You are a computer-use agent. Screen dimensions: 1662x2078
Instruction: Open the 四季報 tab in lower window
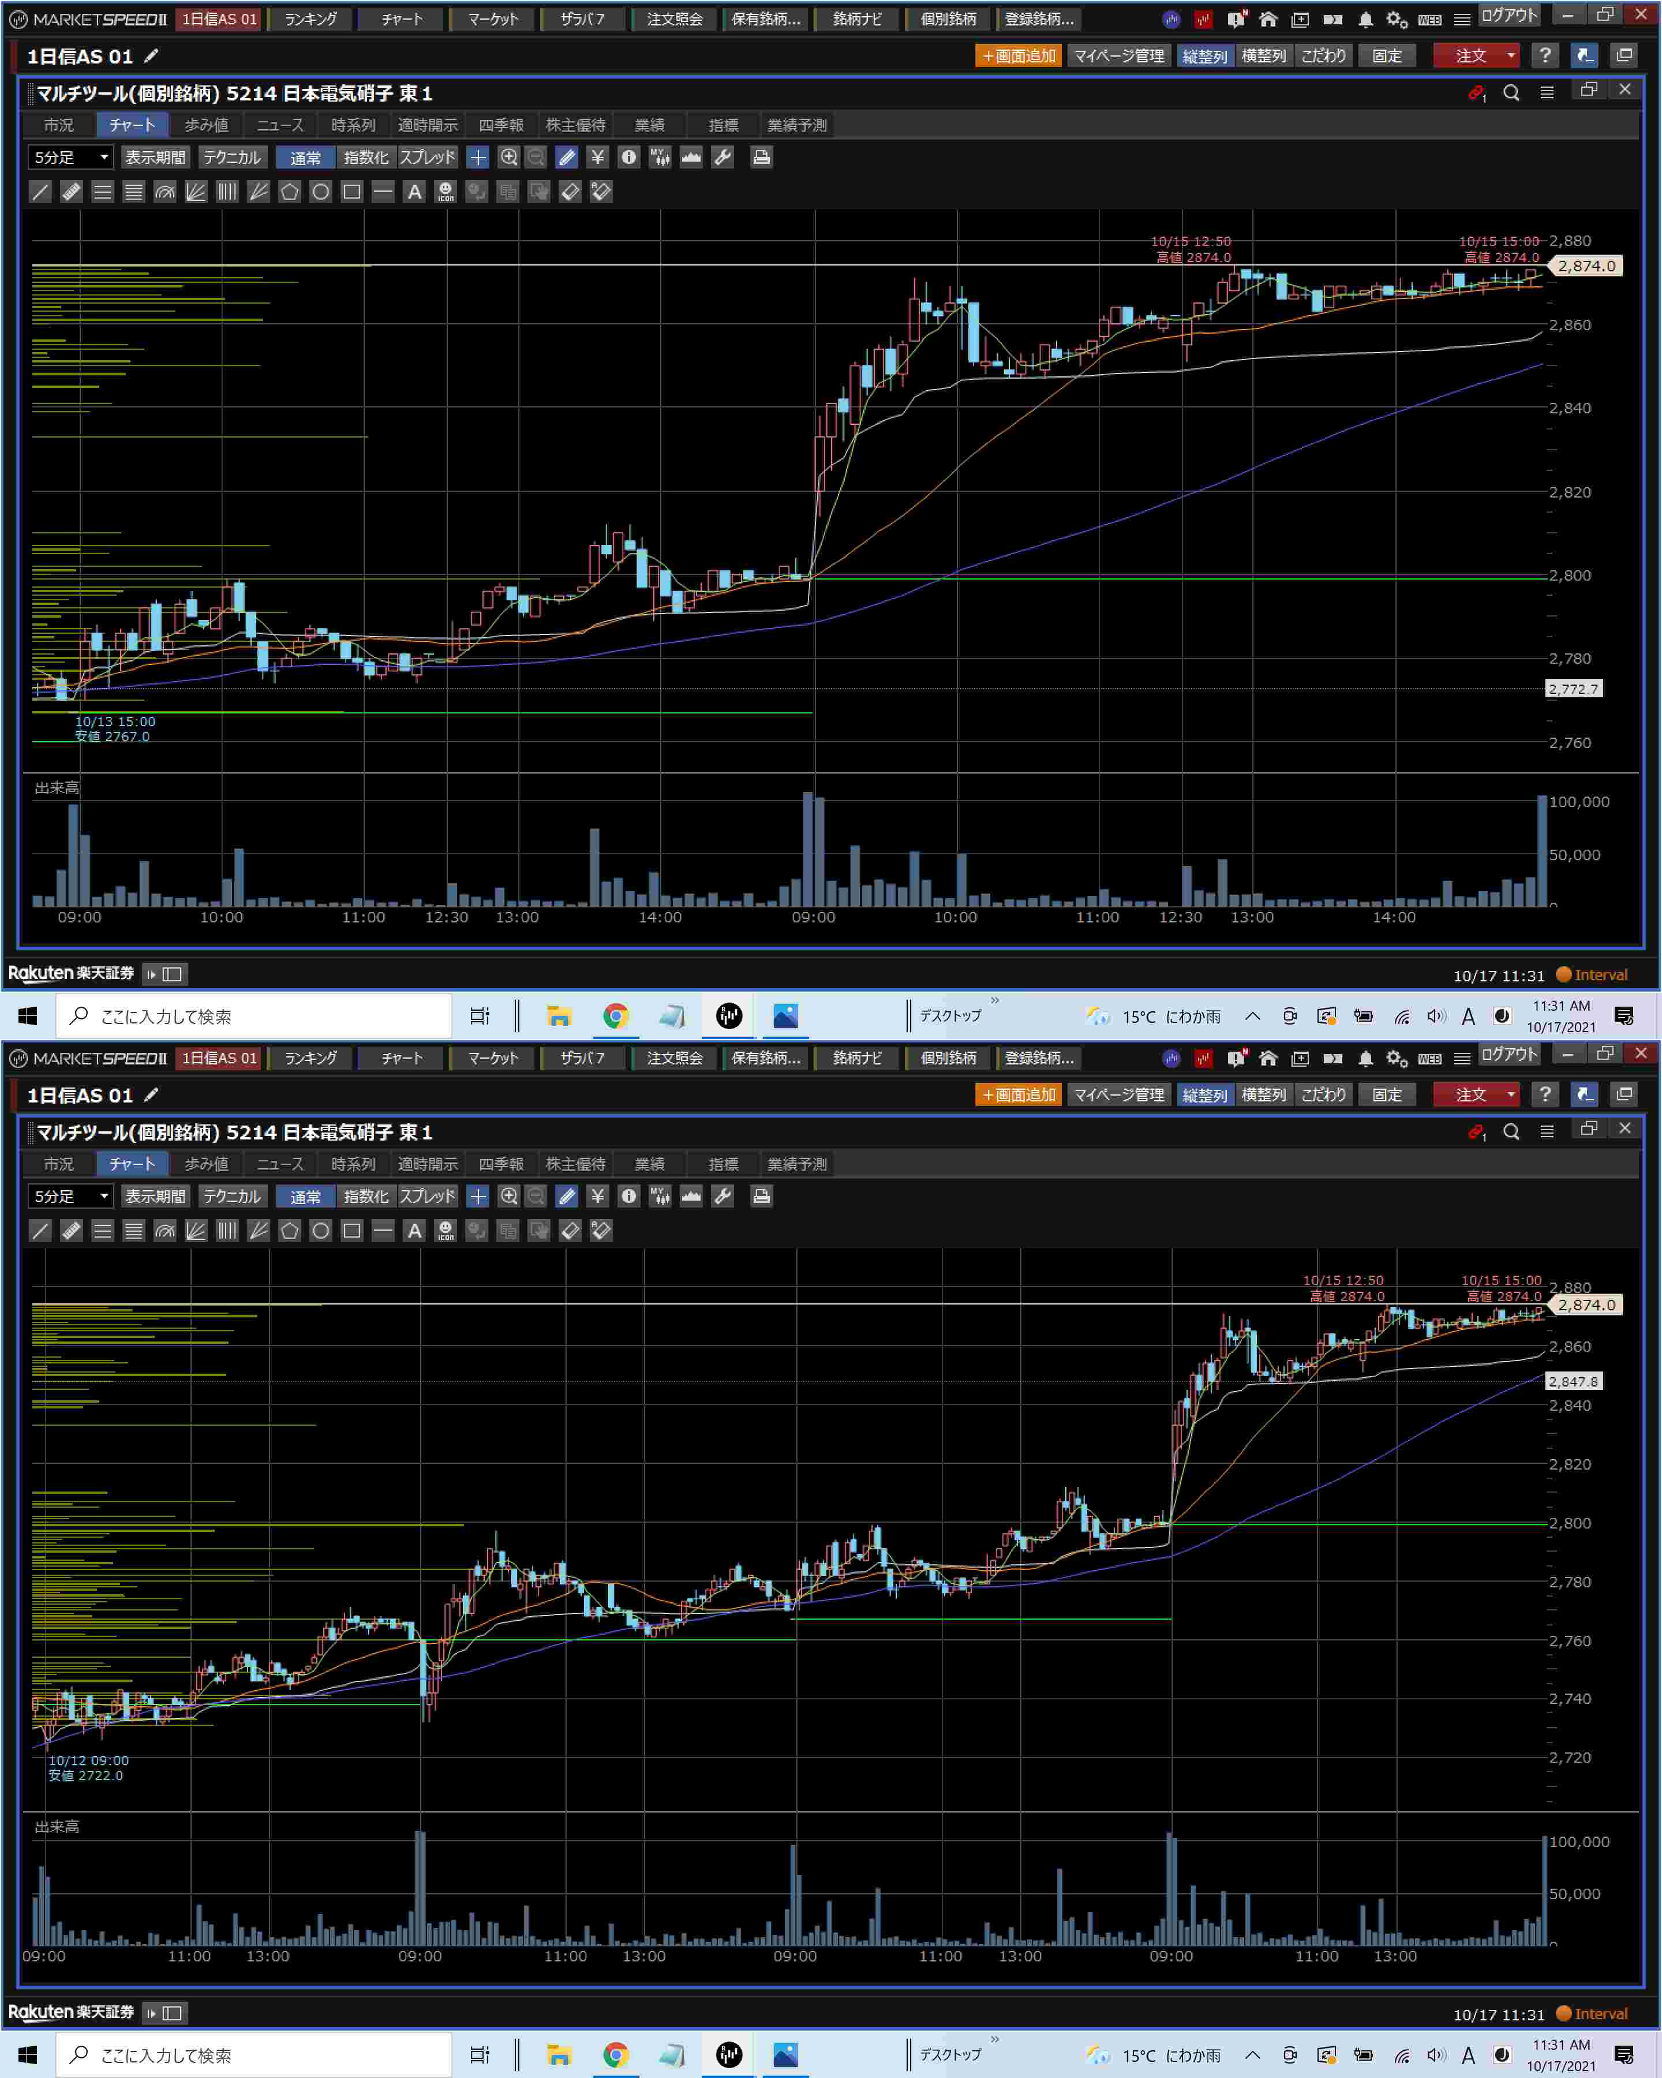pos(501,1164)
